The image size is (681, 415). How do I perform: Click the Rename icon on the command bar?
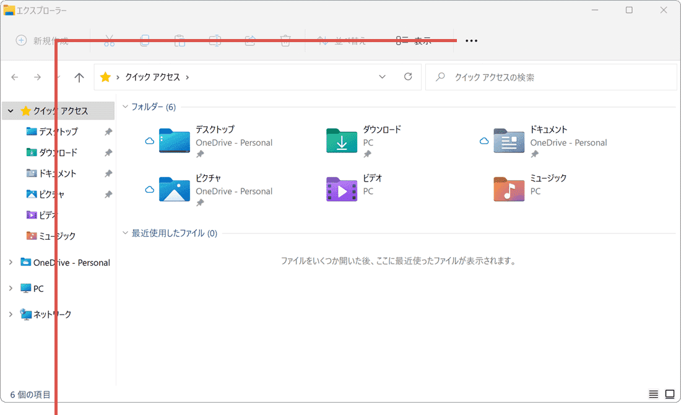215,40
